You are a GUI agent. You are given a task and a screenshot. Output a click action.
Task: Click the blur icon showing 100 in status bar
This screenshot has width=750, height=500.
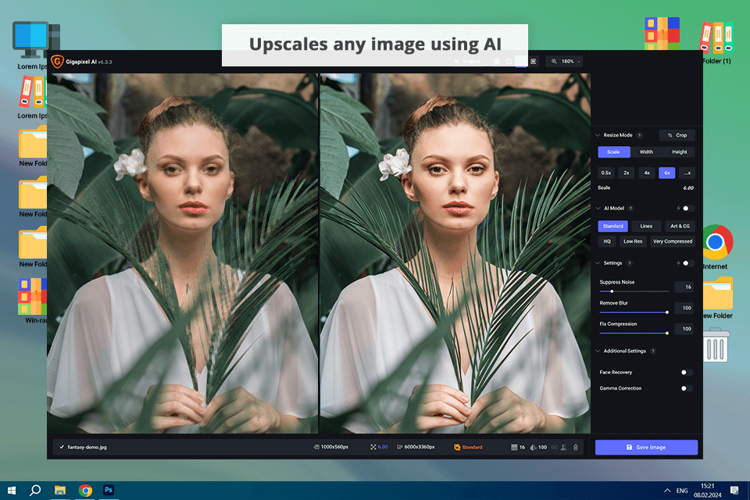coord(534,448)
